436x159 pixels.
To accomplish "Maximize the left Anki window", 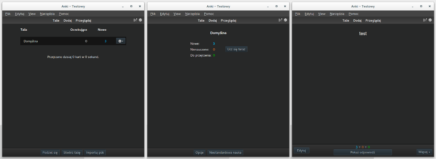I will (x=131, y=6).
